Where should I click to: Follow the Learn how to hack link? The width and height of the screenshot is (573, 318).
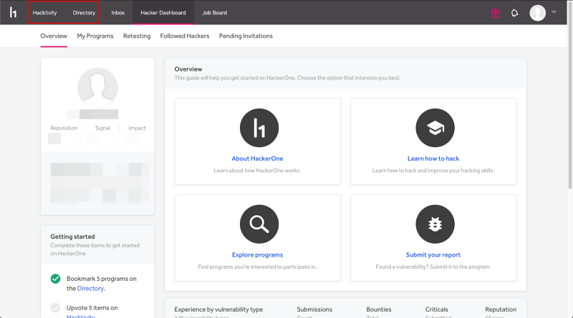click(x=433, y=159)
